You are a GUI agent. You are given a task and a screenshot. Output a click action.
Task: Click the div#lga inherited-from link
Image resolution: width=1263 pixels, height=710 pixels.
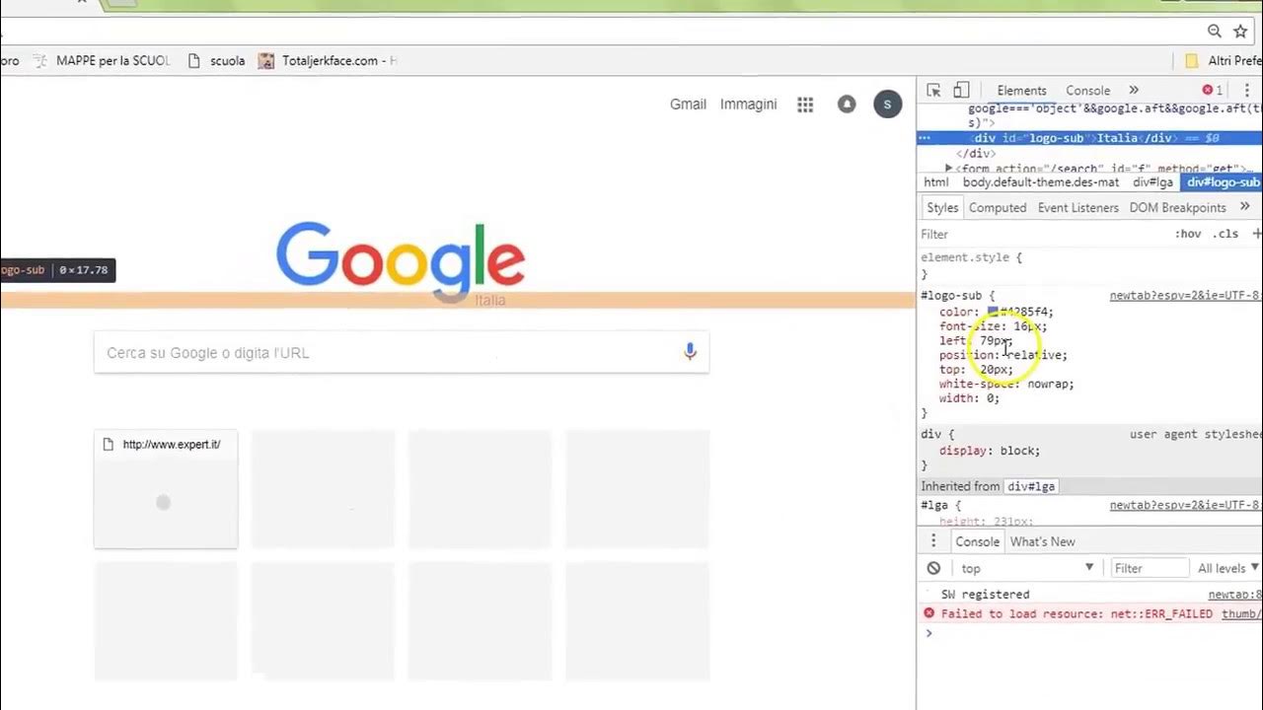click(1031, 486)
